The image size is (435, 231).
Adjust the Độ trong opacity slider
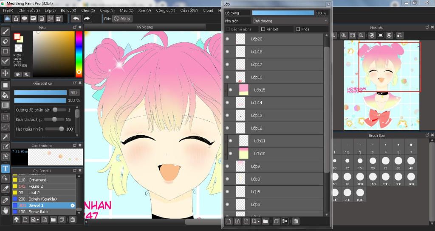pos(283,13)
